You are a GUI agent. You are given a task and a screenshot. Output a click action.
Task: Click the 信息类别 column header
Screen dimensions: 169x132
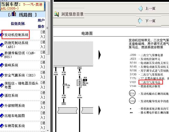(x=18, y=24)
